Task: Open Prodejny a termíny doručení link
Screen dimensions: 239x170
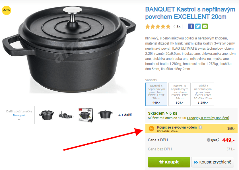Action: pyautogui.click(x=208, y=118)
